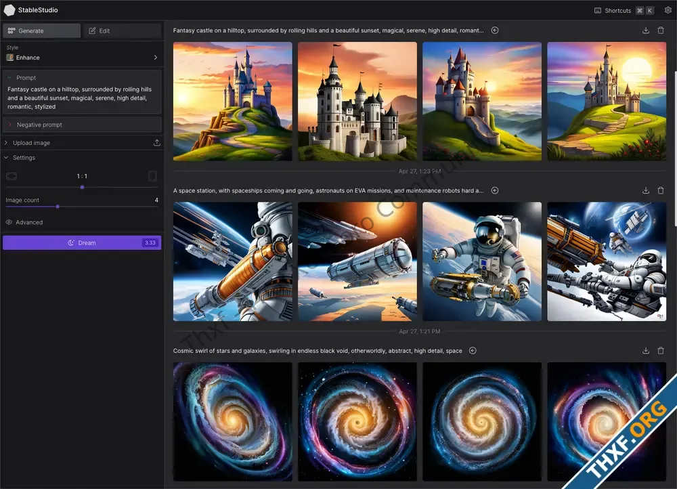The width and height of the screenshot is (677, 489).
Task: Click the Generate tab grid icon
Action: point(12,30)
